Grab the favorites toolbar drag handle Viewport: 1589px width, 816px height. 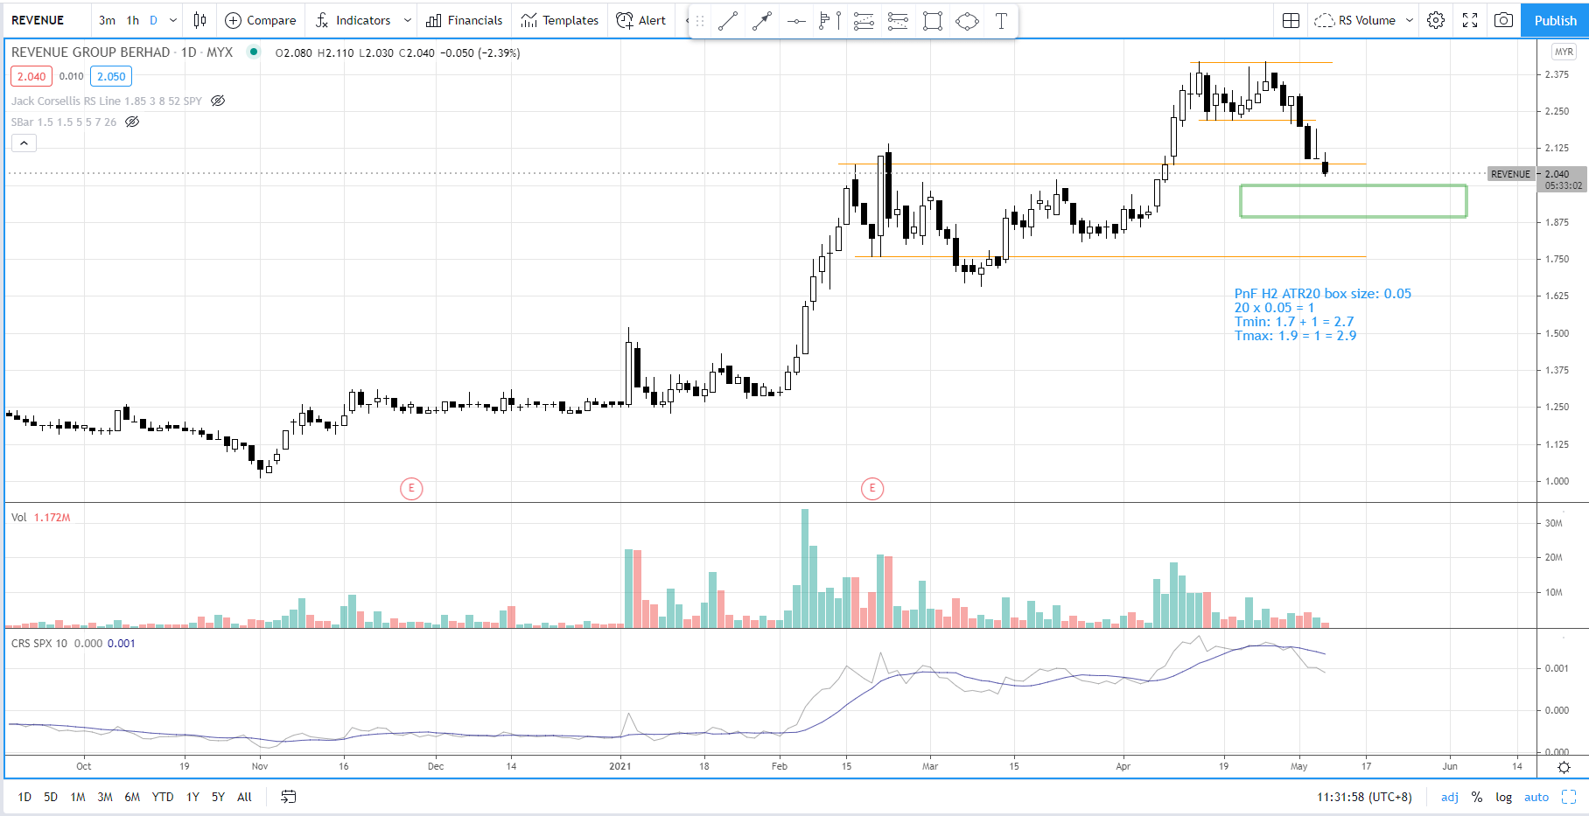pyautogui.click(x=700, y=21)
